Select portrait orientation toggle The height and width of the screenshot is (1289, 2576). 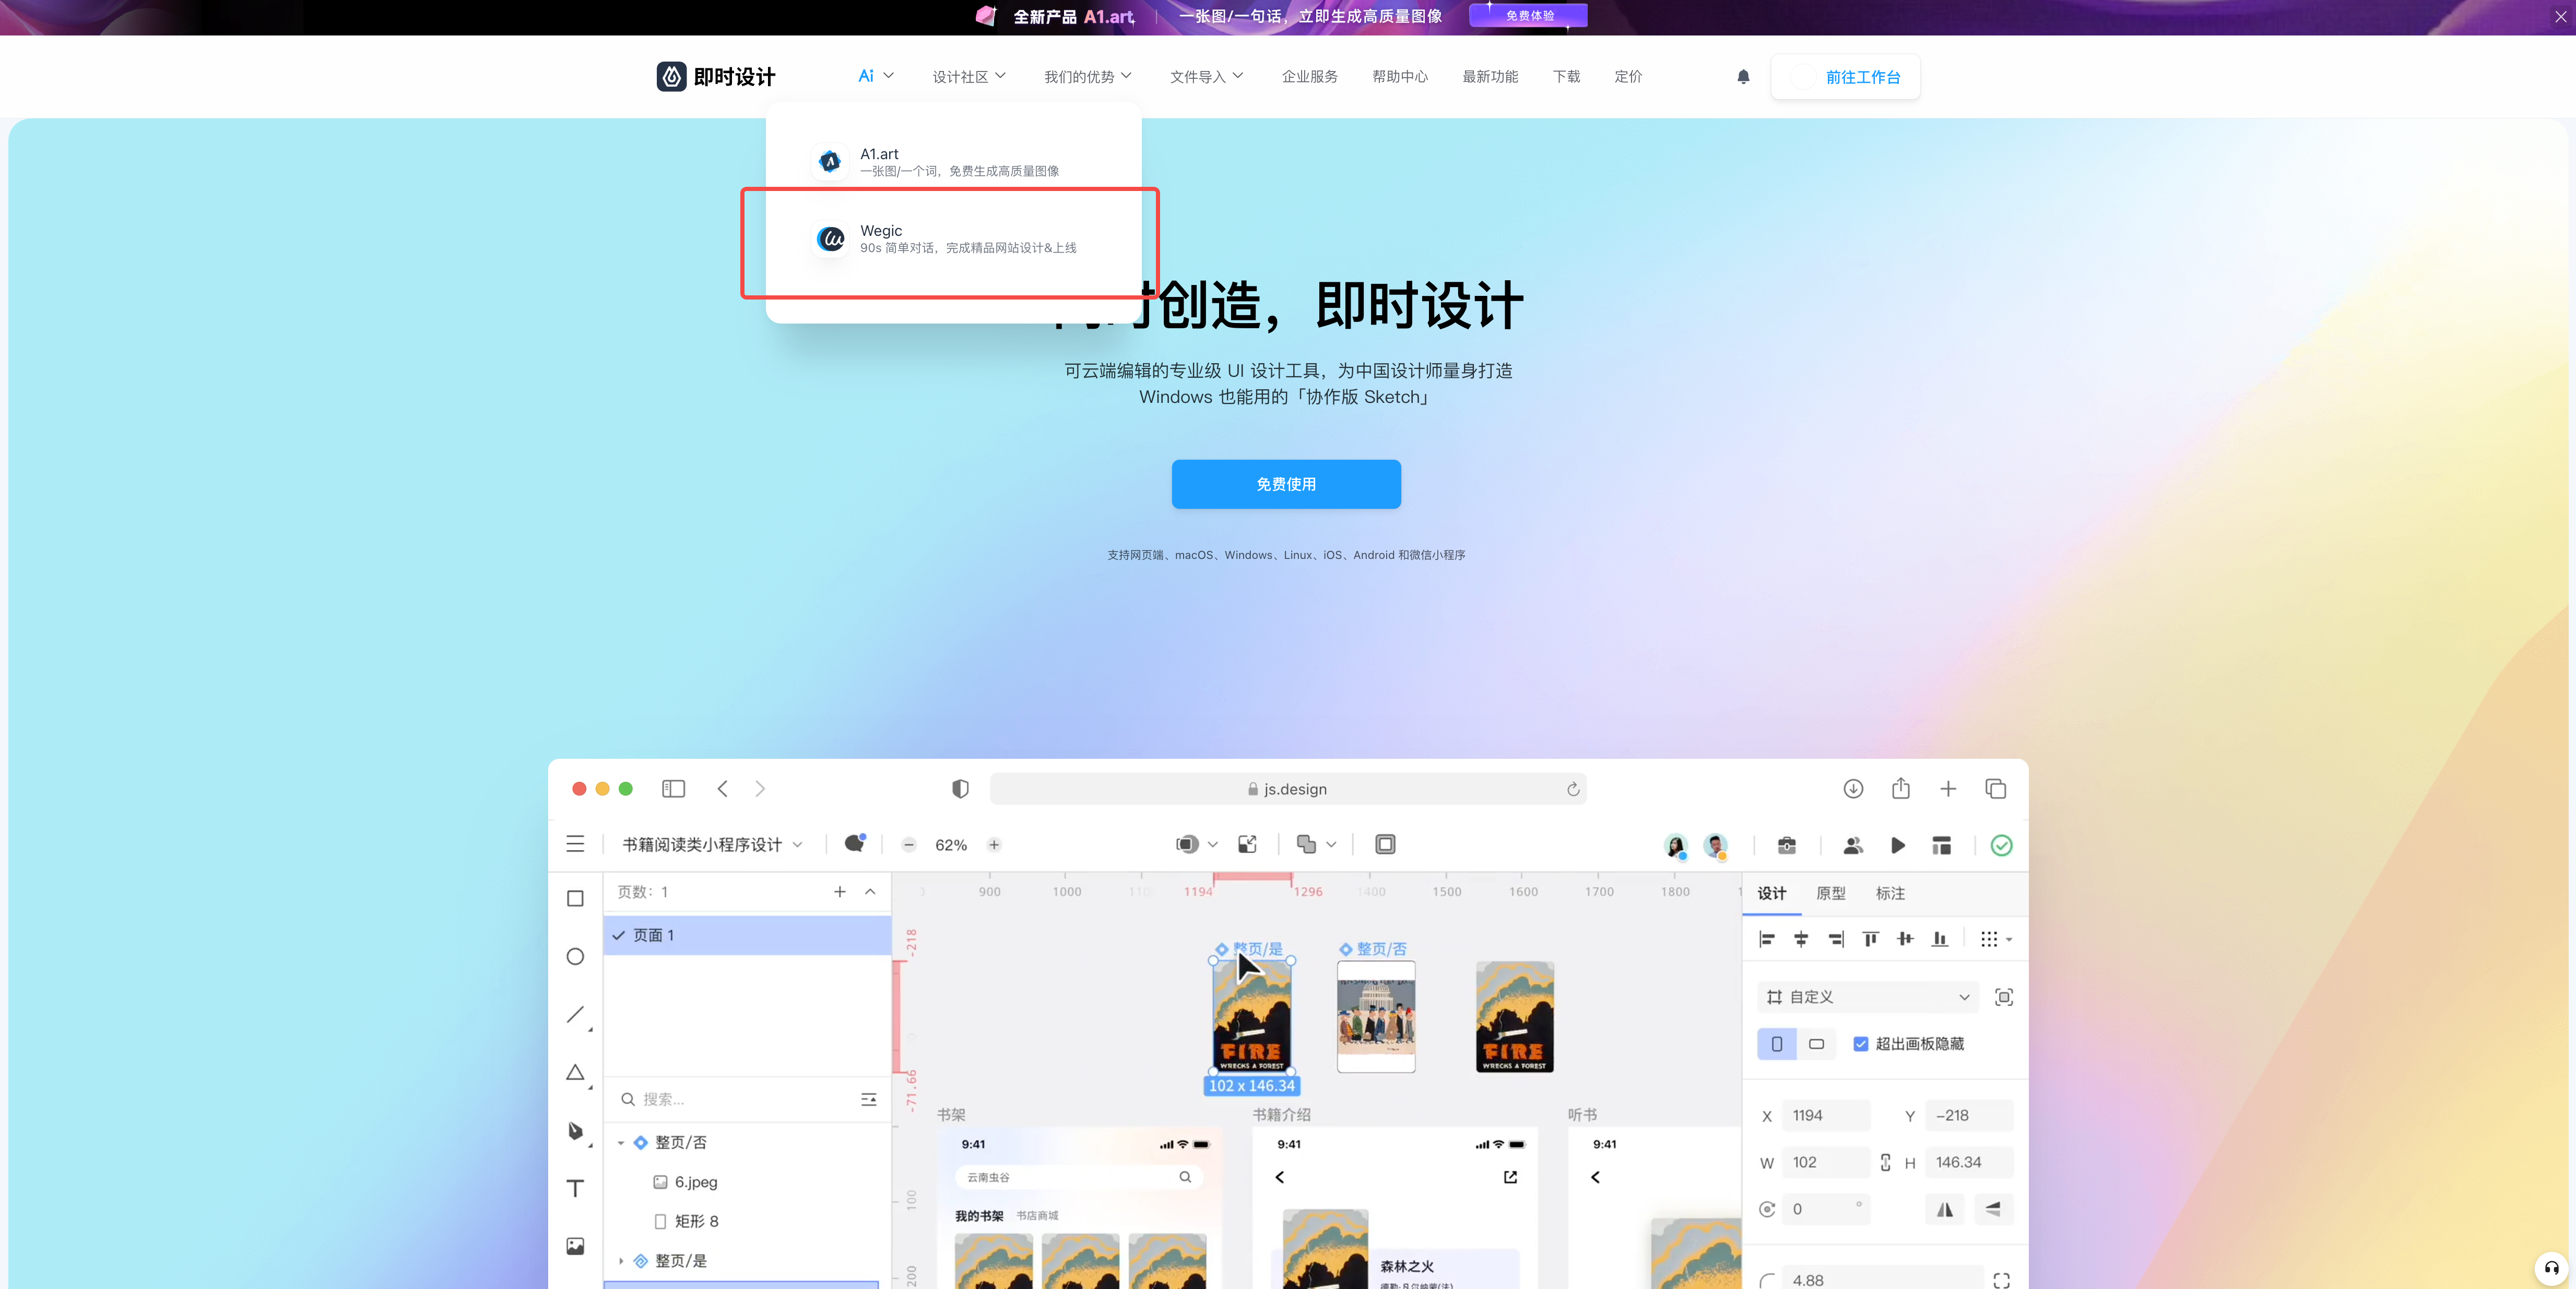point(1776,1043)
